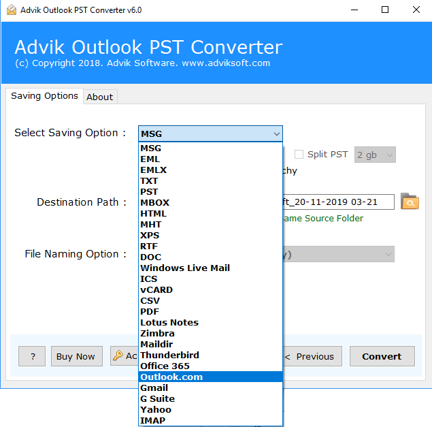Choose MSG from the saving list

tap(210, 148)
